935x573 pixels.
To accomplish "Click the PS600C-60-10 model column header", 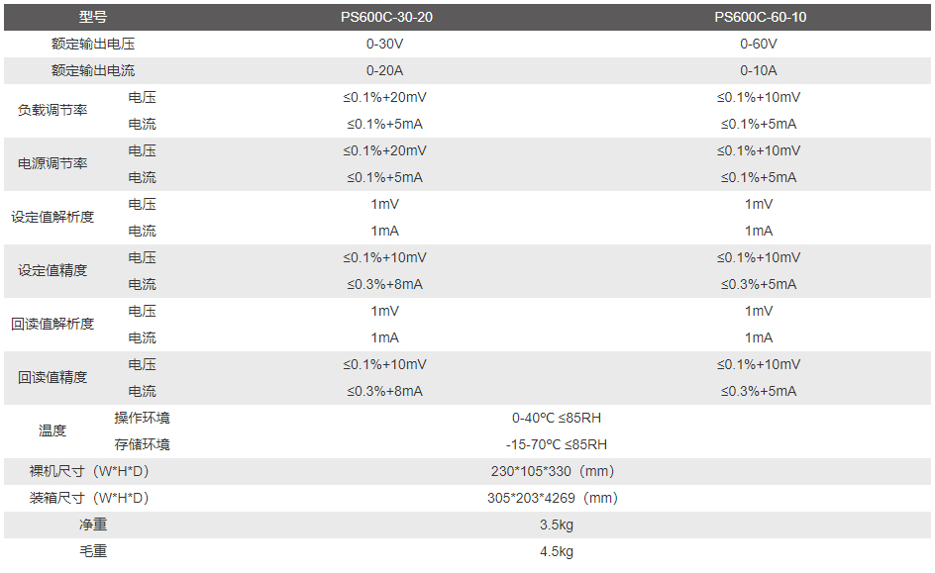I will (761, 17).
